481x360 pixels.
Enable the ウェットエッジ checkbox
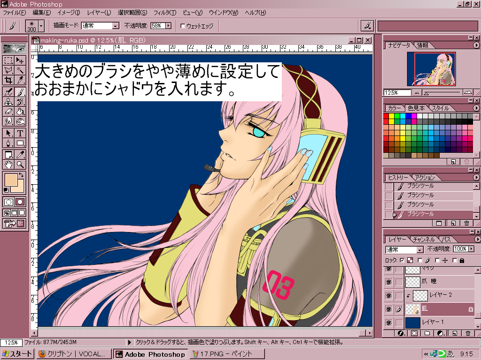(x=183, y=26)
